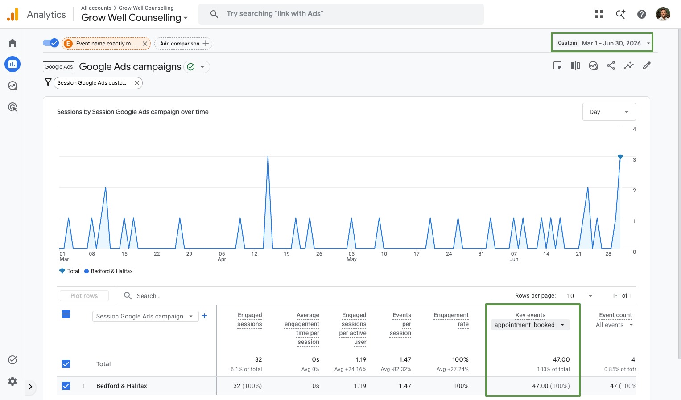Remove the Event name comparison chip
This screenshot has height=400, width=681.
coord(144,44)
